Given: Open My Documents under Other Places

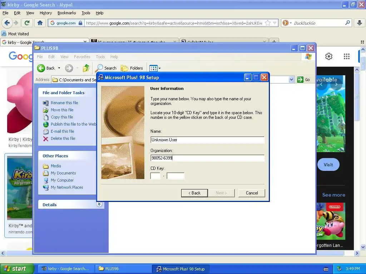Looking at the screenshot, I should (x=63, y=173).
